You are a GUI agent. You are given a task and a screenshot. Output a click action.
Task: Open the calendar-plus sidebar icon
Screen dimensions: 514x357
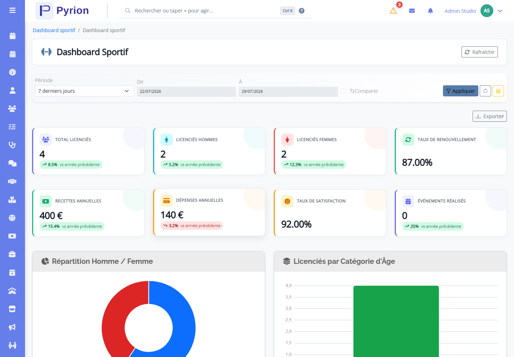click(12, 273)
